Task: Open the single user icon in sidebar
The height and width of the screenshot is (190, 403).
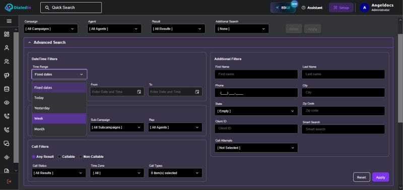Action: pos(7,48)
